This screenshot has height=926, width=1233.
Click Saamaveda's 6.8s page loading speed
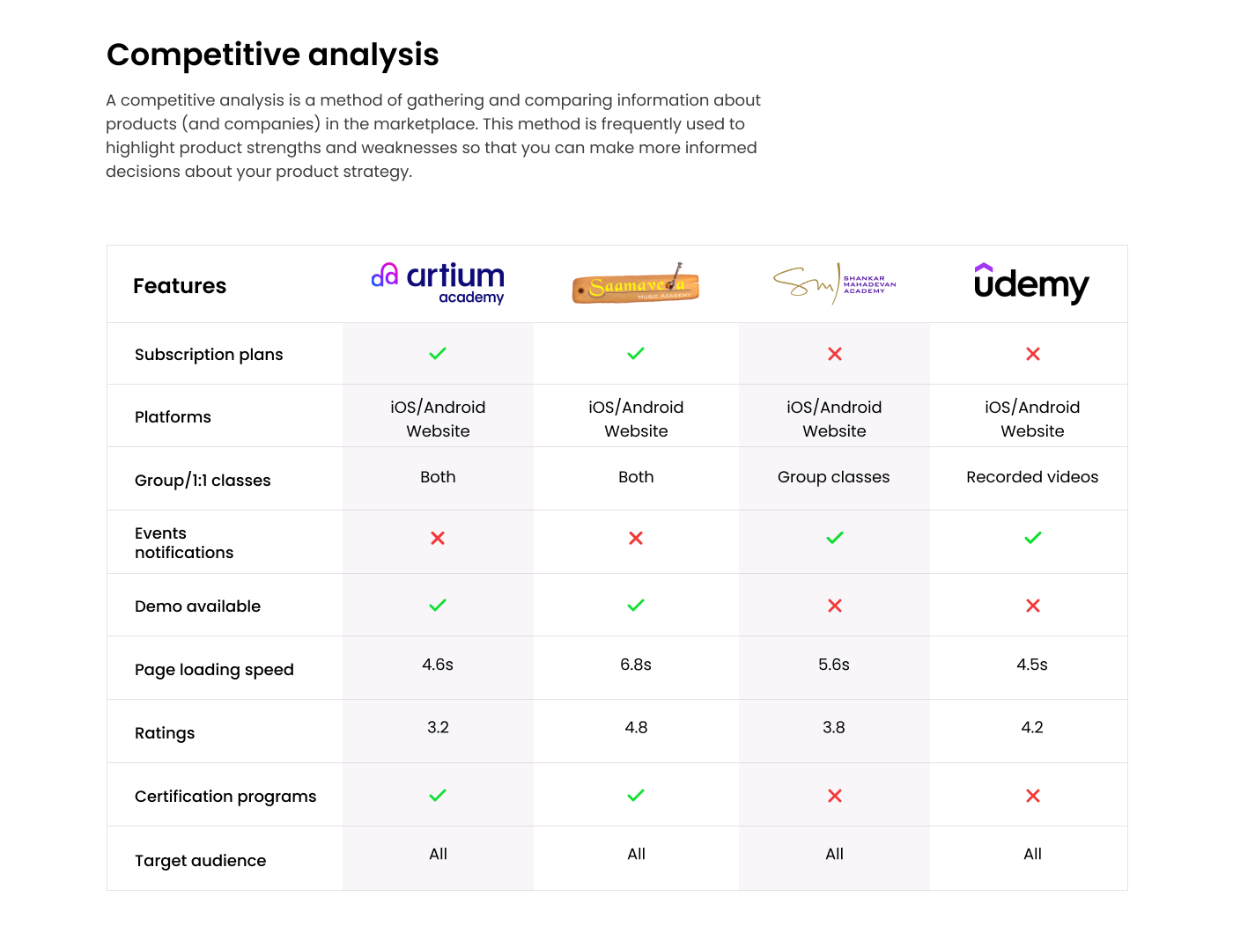tap(636, 665)
